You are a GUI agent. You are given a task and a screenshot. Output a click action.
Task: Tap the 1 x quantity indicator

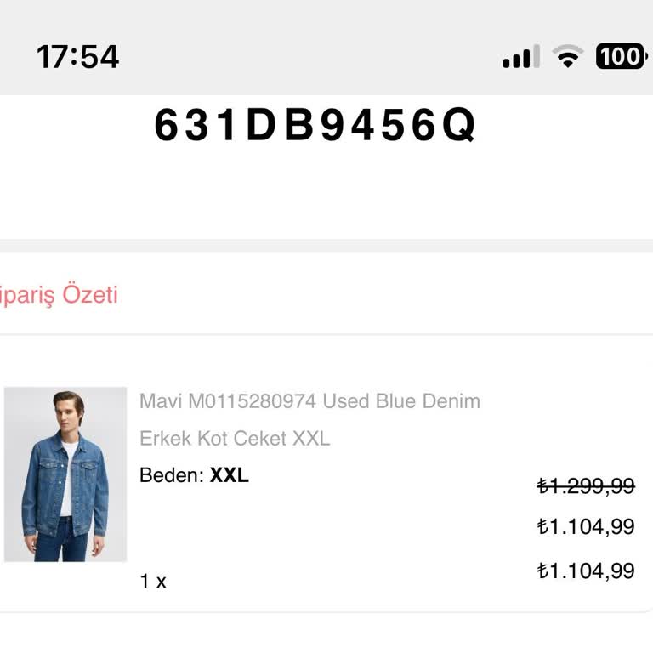pos(153,582)
